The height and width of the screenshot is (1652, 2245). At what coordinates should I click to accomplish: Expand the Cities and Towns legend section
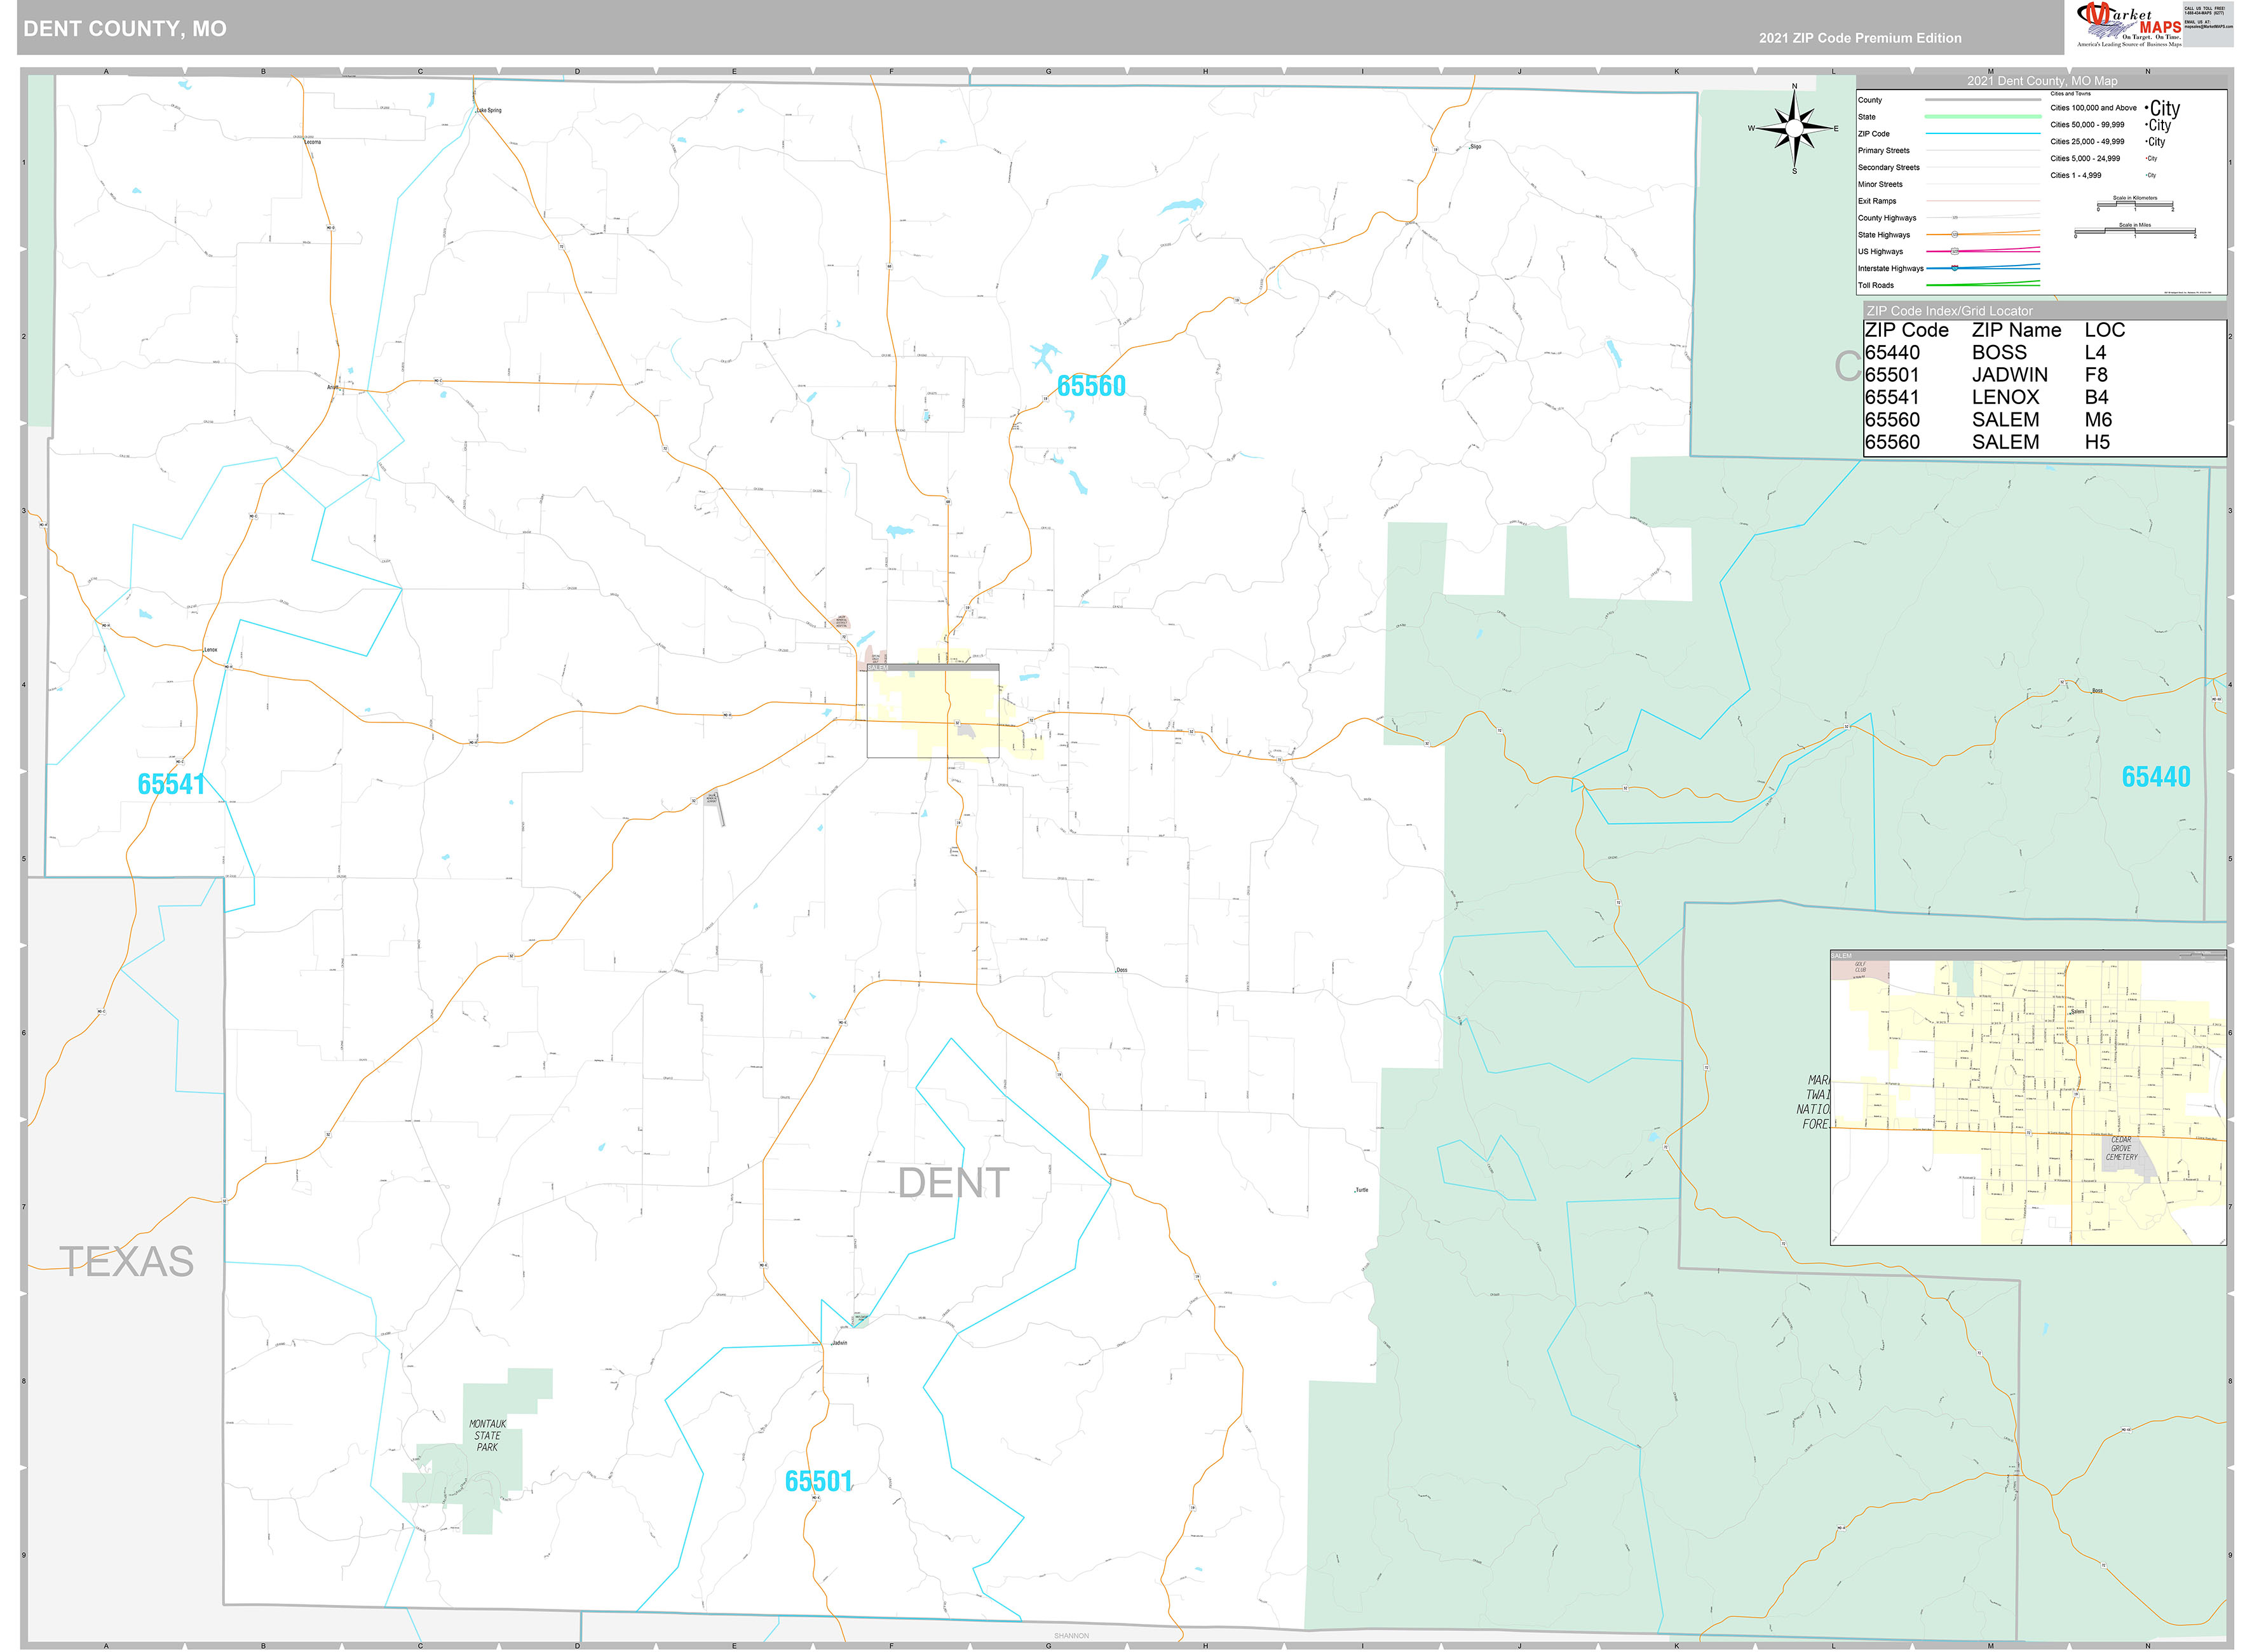2071,94
